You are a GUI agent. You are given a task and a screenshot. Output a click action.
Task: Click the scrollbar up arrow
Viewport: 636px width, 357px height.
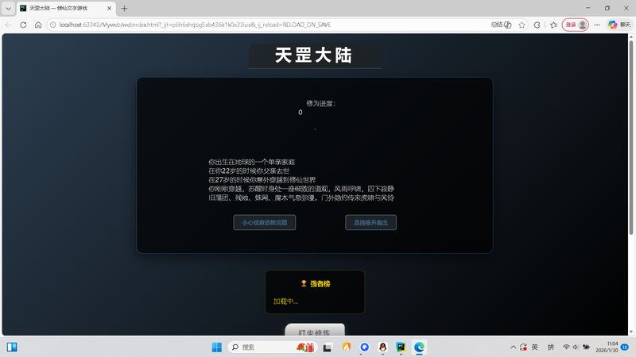click(630, 36)
